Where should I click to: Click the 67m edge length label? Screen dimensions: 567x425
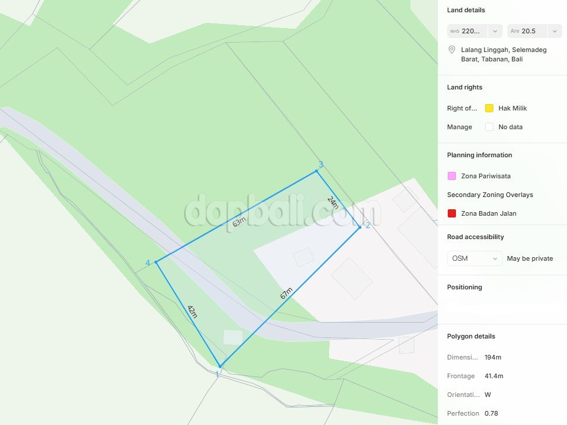point(286,293)
